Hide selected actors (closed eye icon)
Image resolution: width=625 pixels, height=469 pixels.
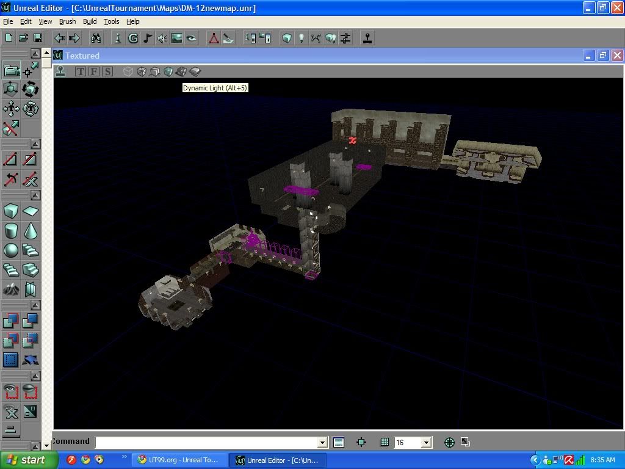(31, 391)
